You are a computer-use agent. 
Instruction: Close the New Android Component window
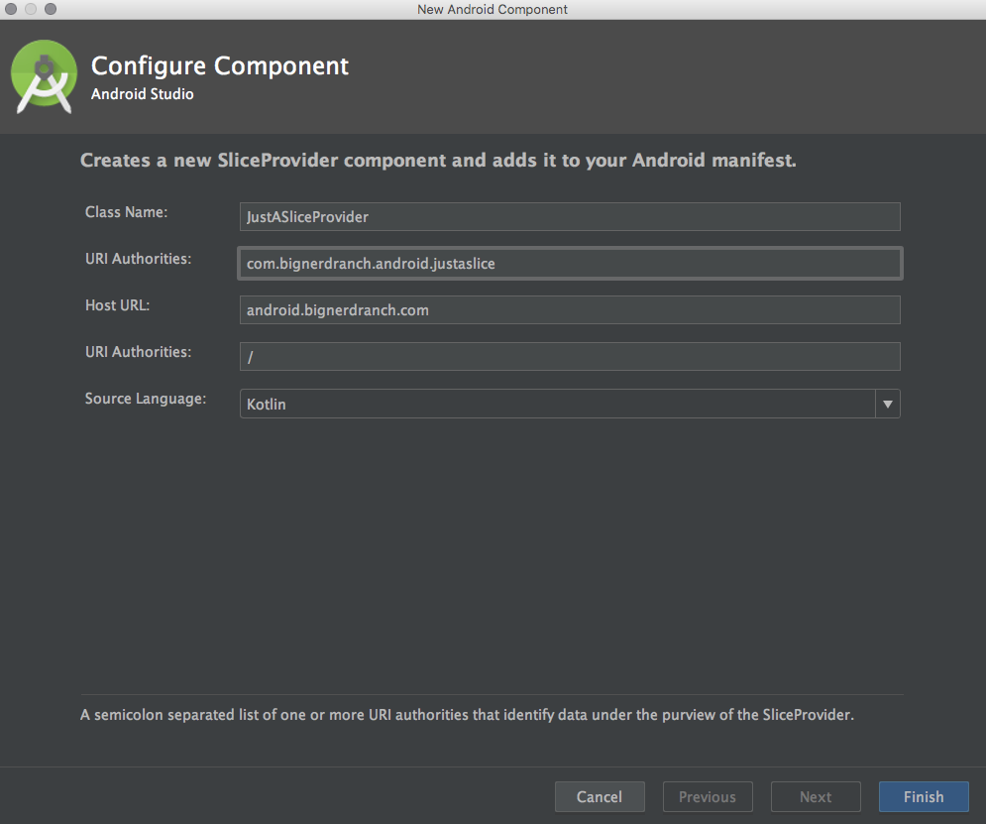[x=11, y=9]
